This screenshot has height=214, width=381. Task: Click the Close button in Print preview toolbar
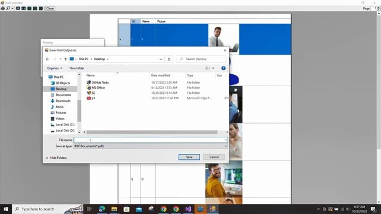(50, 8)
